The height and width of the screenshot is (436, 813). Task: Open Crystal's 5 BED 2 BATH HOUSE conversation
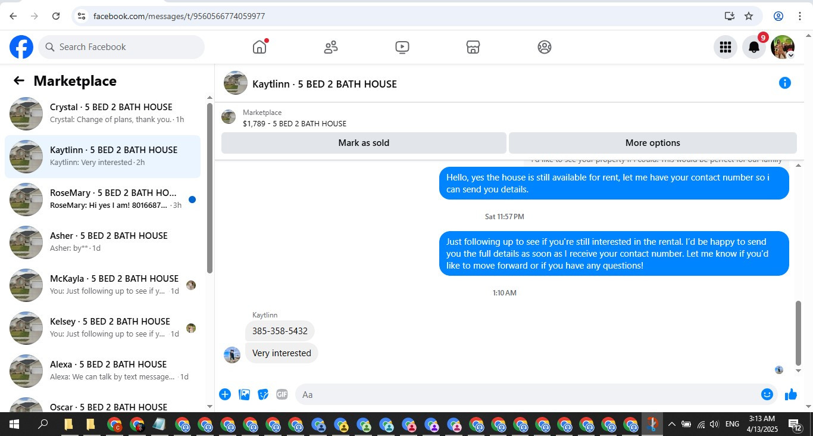pos(102,114)
